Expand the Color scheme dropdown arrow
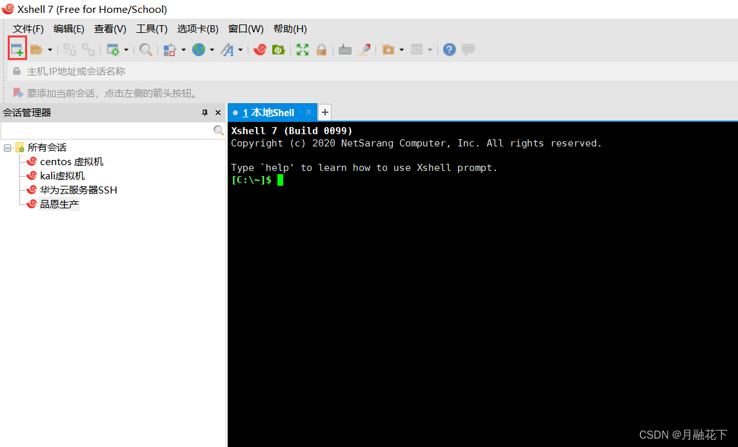The image size is (738, 447). (x=184, y=50)
